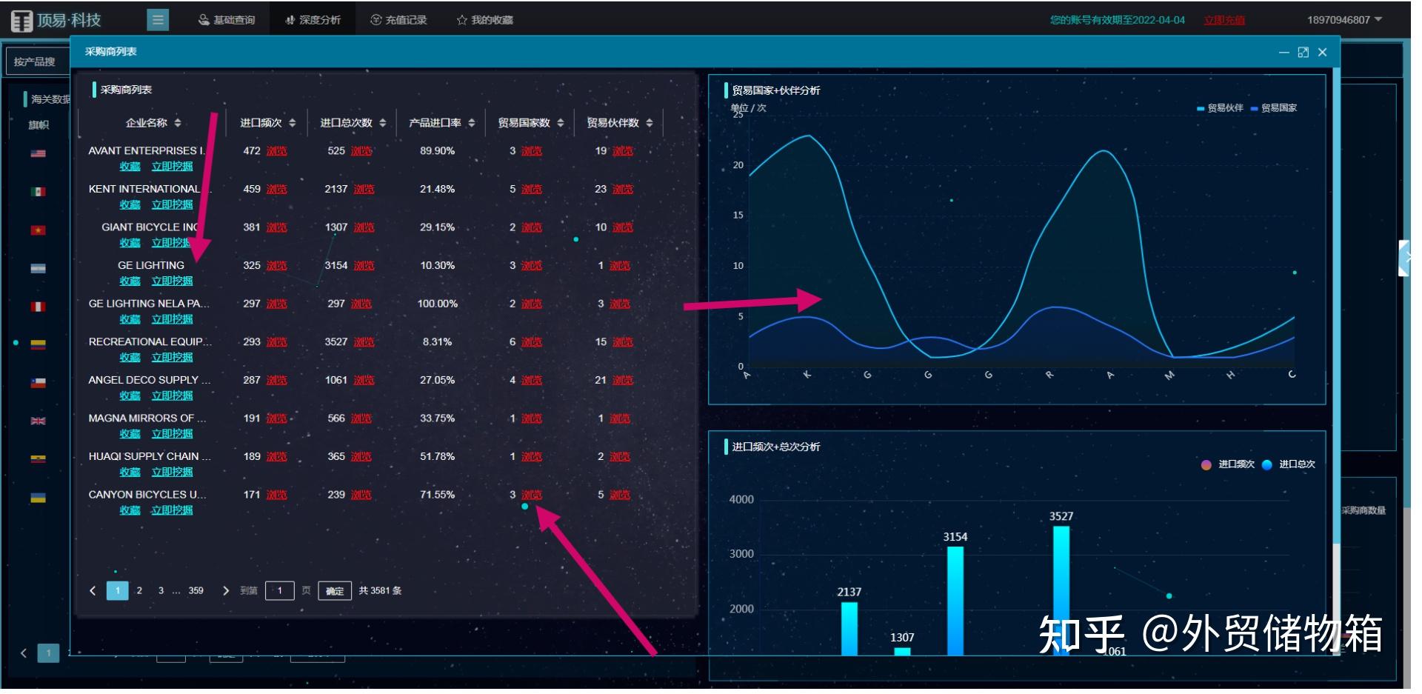Screen dimensions: 1422x694
Task: Click the Chile flag in background list
Action: (x=39, y=383)
